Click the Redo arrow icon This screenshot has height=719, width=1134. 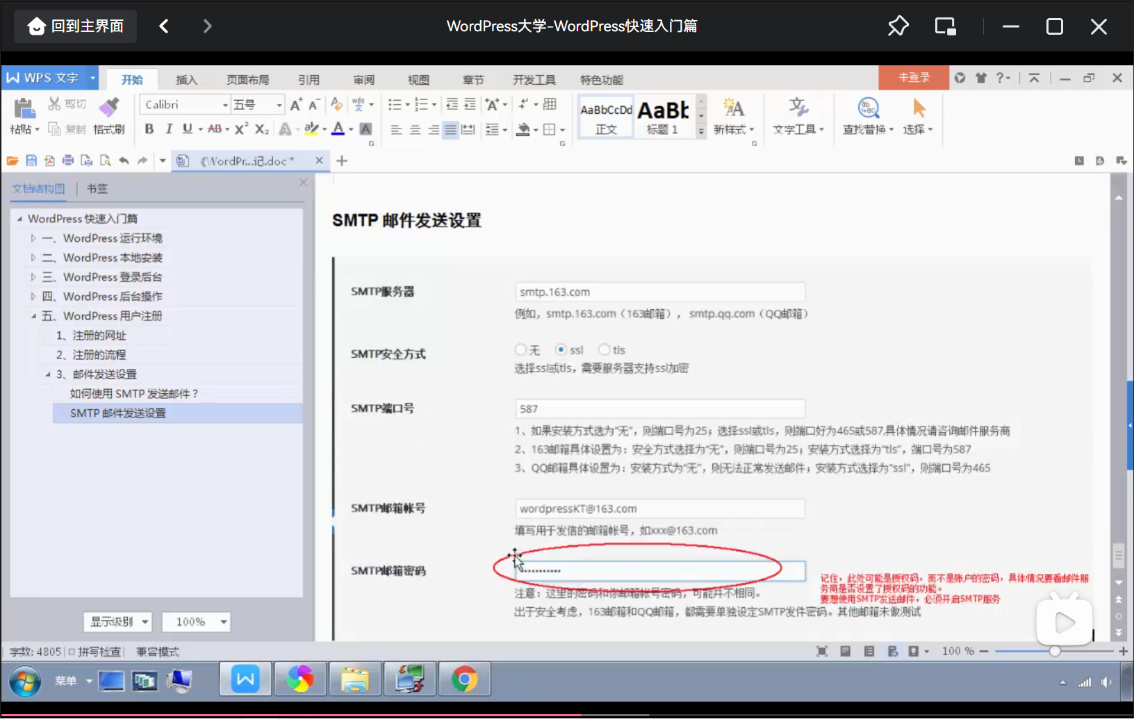pos(142,160)
